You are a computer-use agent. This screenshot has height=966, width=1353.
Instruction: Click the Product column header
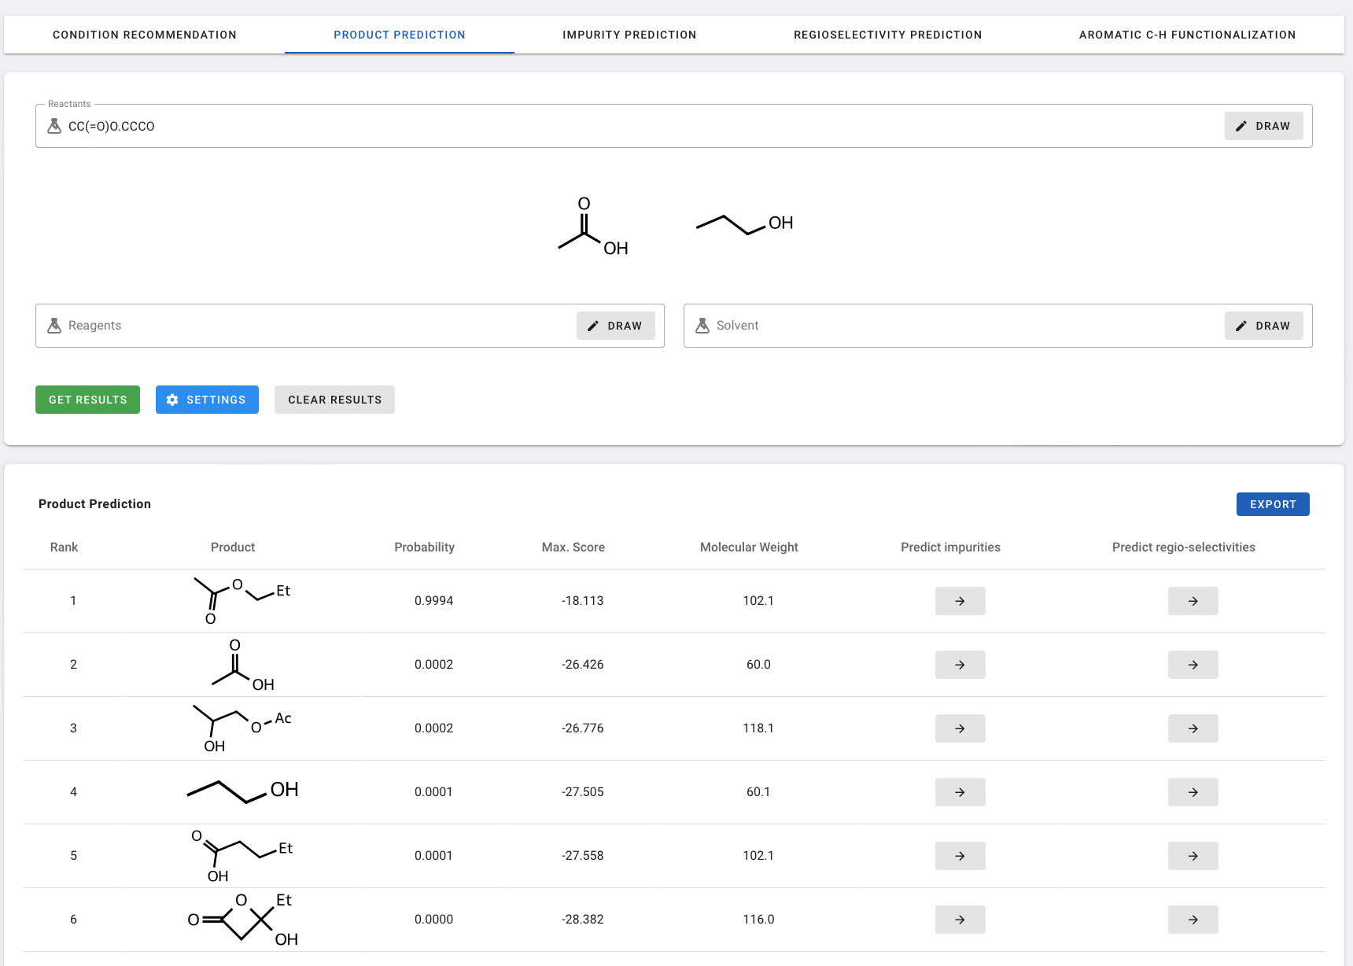click(233, 548)
